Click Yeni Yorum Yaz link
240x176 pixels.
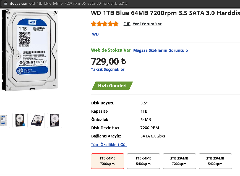pyautogui.click(x=147, y=24)
